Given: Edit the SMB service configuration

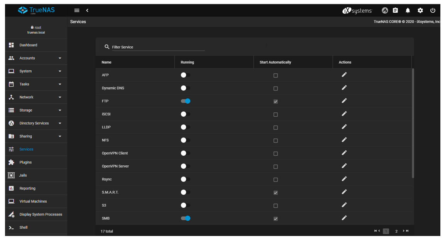Looking at the screenshot, I should (344, 218).
